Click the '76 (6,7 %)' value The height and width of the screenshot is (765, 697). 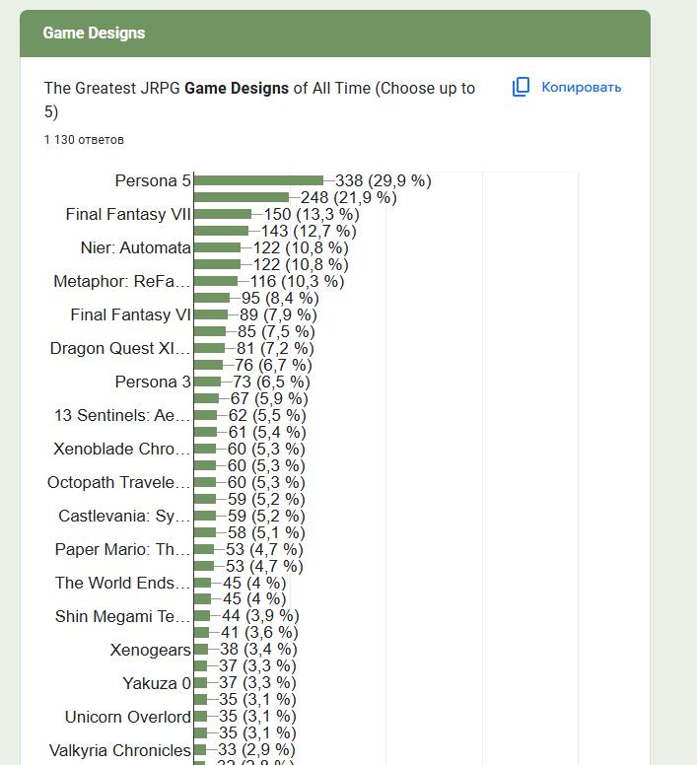coord(273,365)
